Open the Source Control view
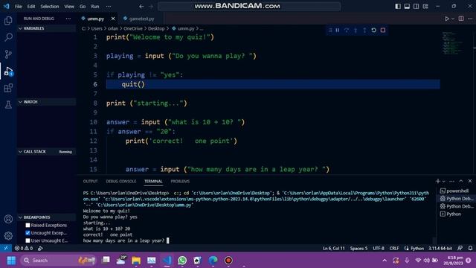Viewport: 476px width, 268px height. [8, 54]
